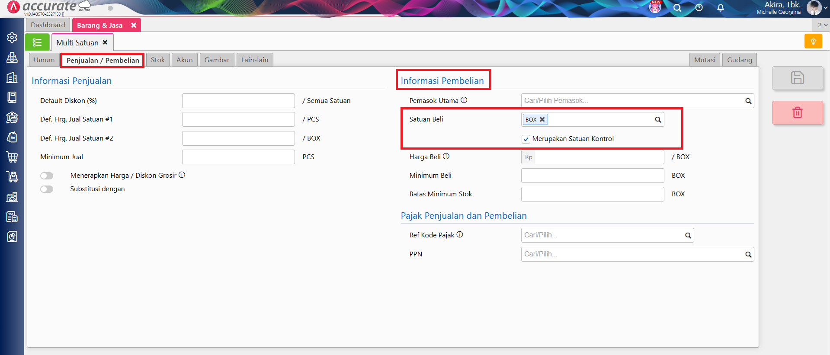Click the green list view button
Screen dimensions: 830x355
click(37, 42)
